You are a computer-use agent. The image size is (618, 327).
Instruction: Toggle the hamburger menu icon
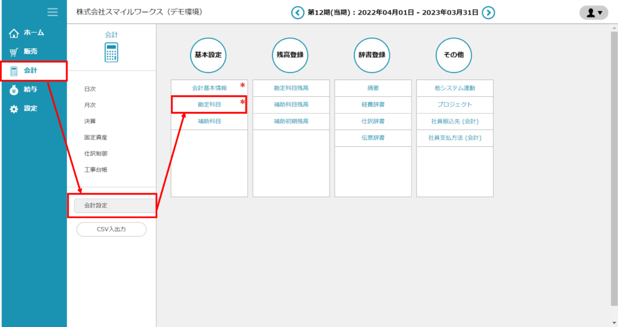pos(53,12)
